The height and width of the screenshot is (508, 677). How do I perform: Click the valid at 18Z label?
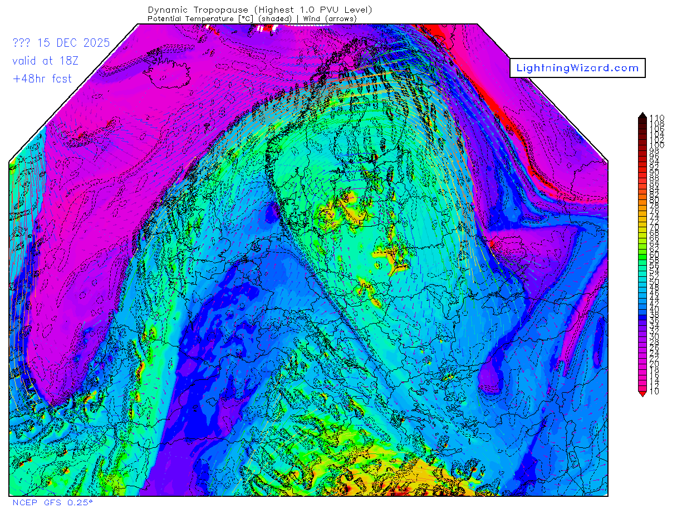pyautogui.click(x=42, y=61)
